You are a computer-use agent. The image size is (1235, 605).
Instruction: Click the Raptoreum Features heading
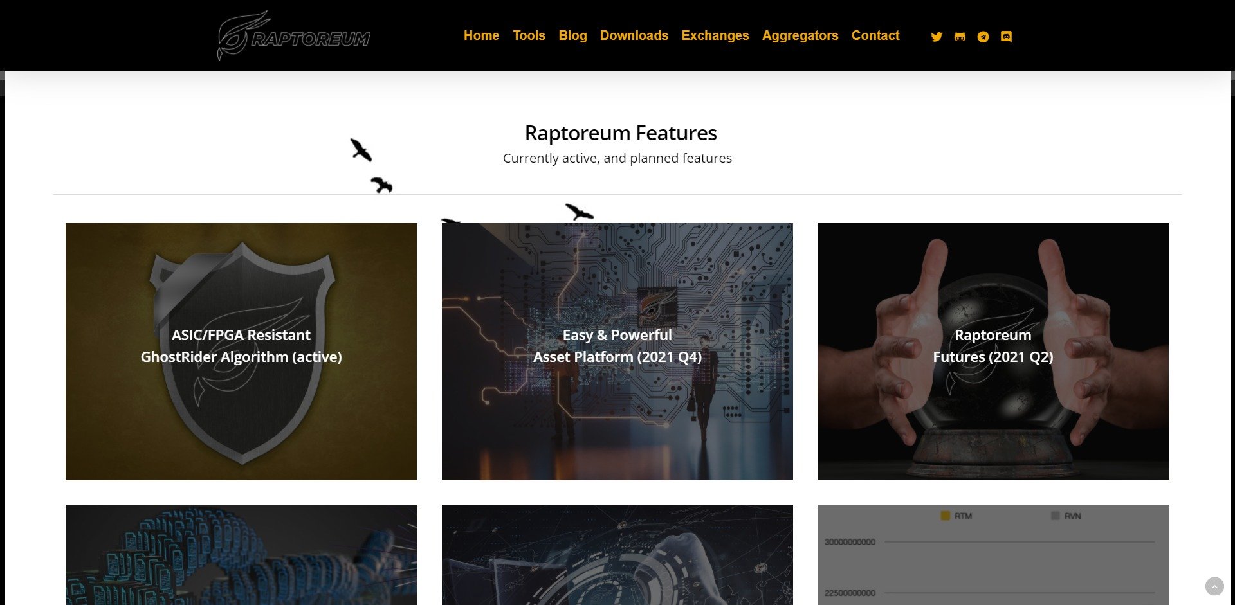621,133
